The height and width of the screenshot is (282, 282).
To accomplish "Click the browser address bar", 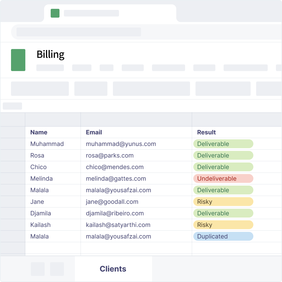I will pos(147,32).
